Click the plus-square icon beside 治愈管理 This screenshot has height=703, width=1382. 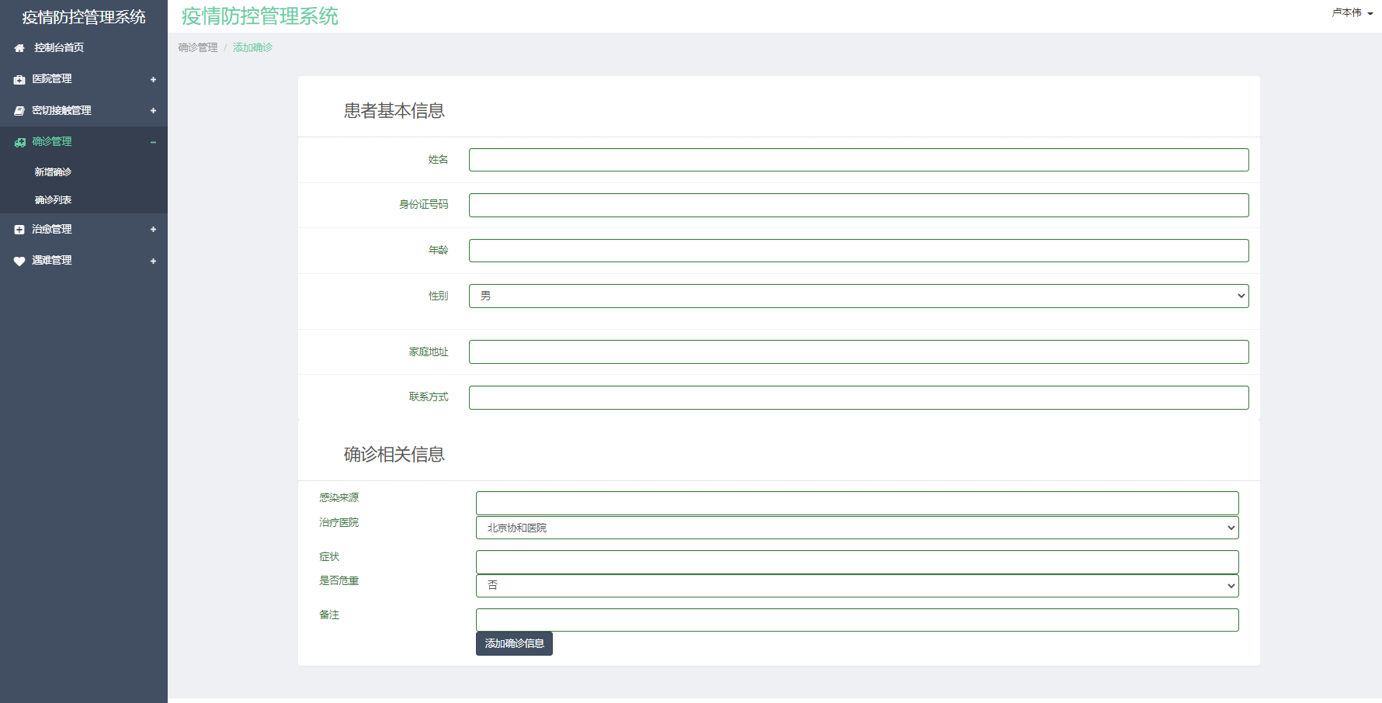(19, 230)
